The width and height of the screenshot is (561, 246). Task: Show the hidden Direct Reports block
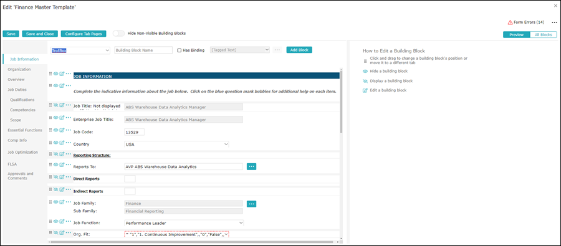click(x=56, y=177)
